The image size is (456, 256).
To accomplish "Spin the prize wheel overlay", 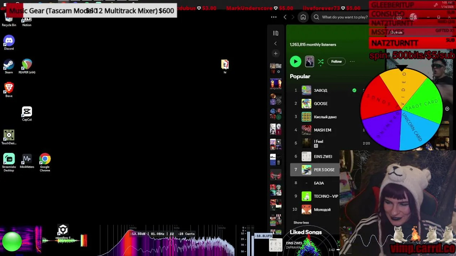I will click(x=402, y=110).
